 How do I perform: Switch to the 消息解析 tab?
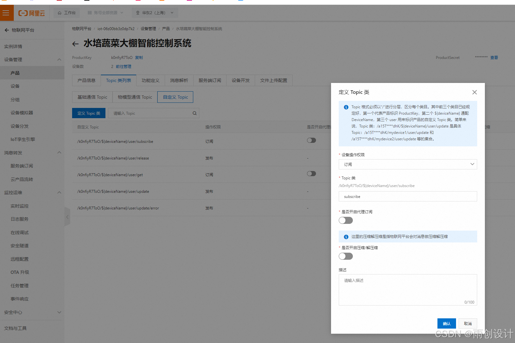tap(179, 80)
